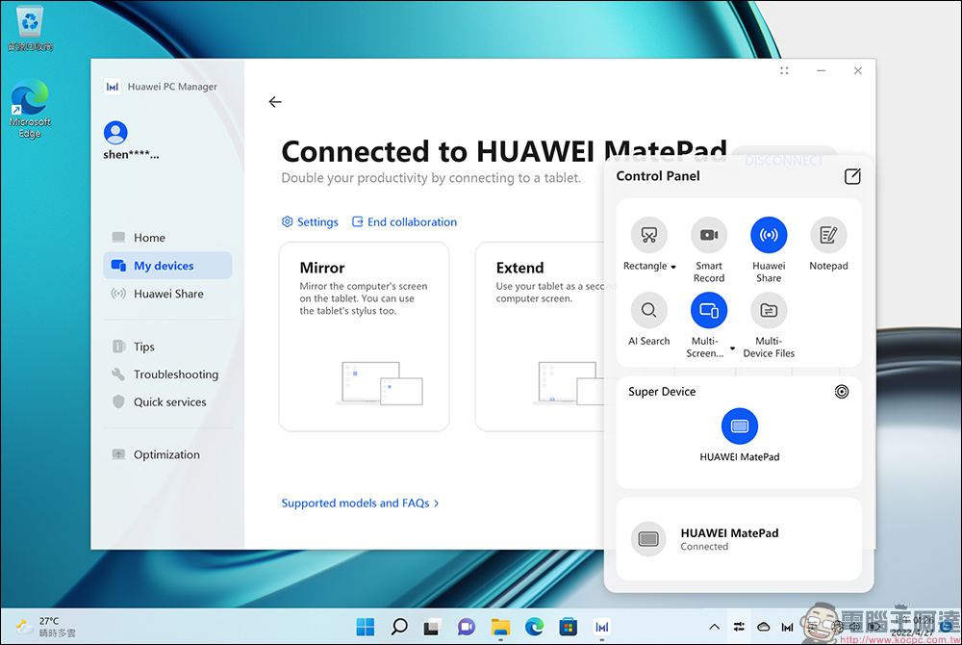Viewport: 962px width, 645px height.
Task: Open Chat app on taskbar
Action: pos(467,627)
